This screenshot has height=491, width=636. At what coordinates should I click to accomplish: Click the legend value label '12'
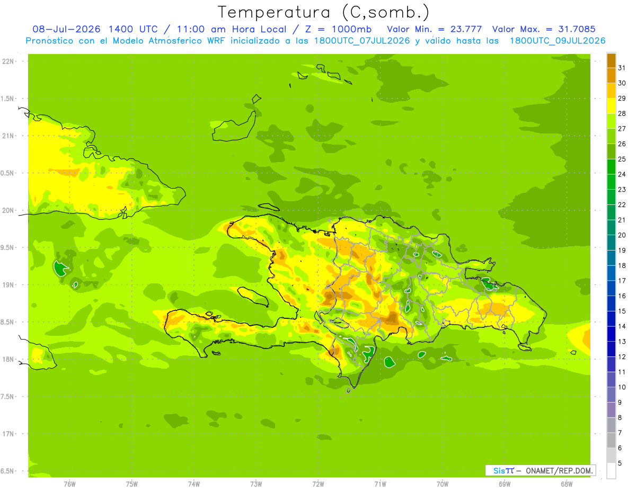click(622, 356)
